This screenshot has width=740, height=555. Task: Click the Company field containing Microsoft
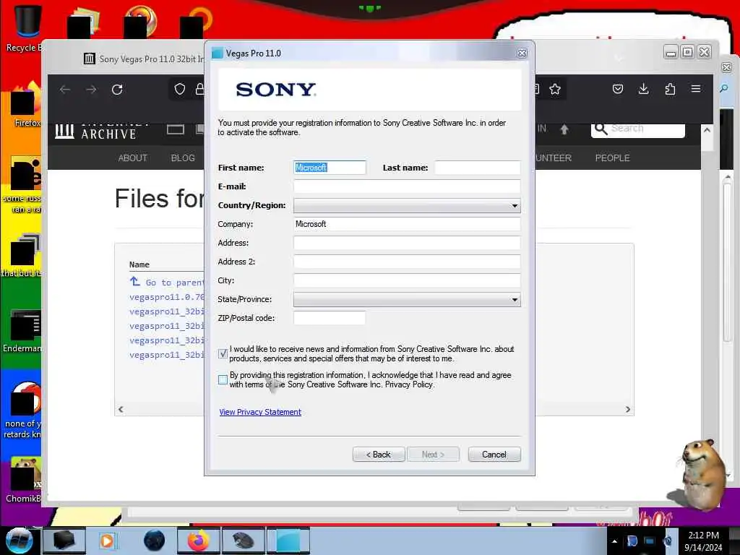click(407, 224)
